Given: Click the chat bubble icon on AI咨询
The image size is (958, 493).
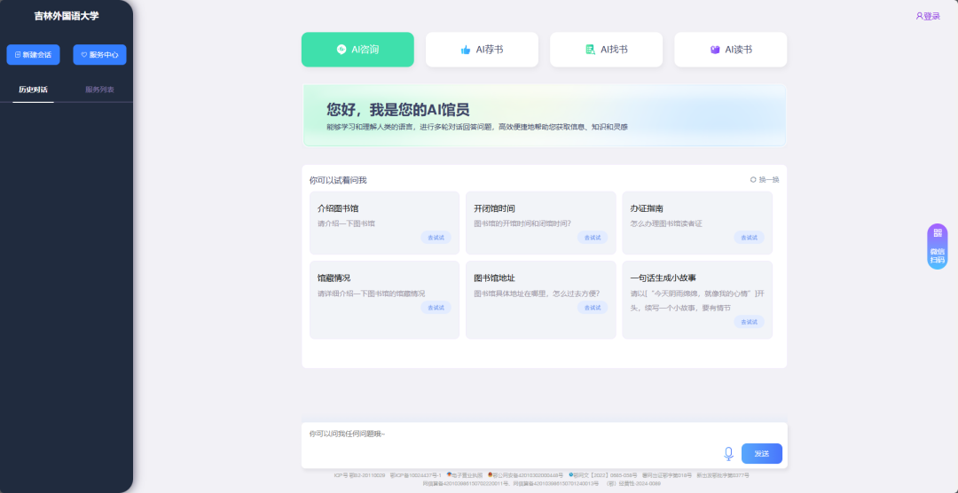Looking at the screenshot, I should (342, 50).
